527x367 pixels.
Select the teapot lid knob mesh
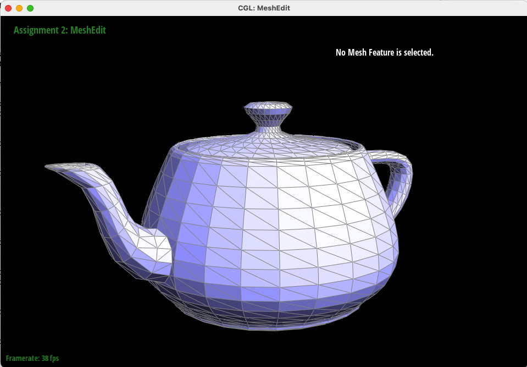268,116
